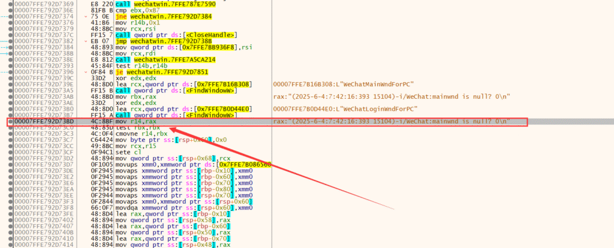Toggle breakpoint dot at address 00007FFE792D73BD
This screenshot has width=614, height=248.
pos(10,122)
